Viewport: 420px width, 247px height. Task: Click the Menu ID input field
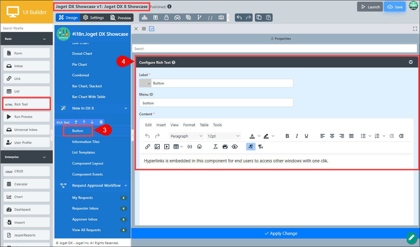point(216,103)
